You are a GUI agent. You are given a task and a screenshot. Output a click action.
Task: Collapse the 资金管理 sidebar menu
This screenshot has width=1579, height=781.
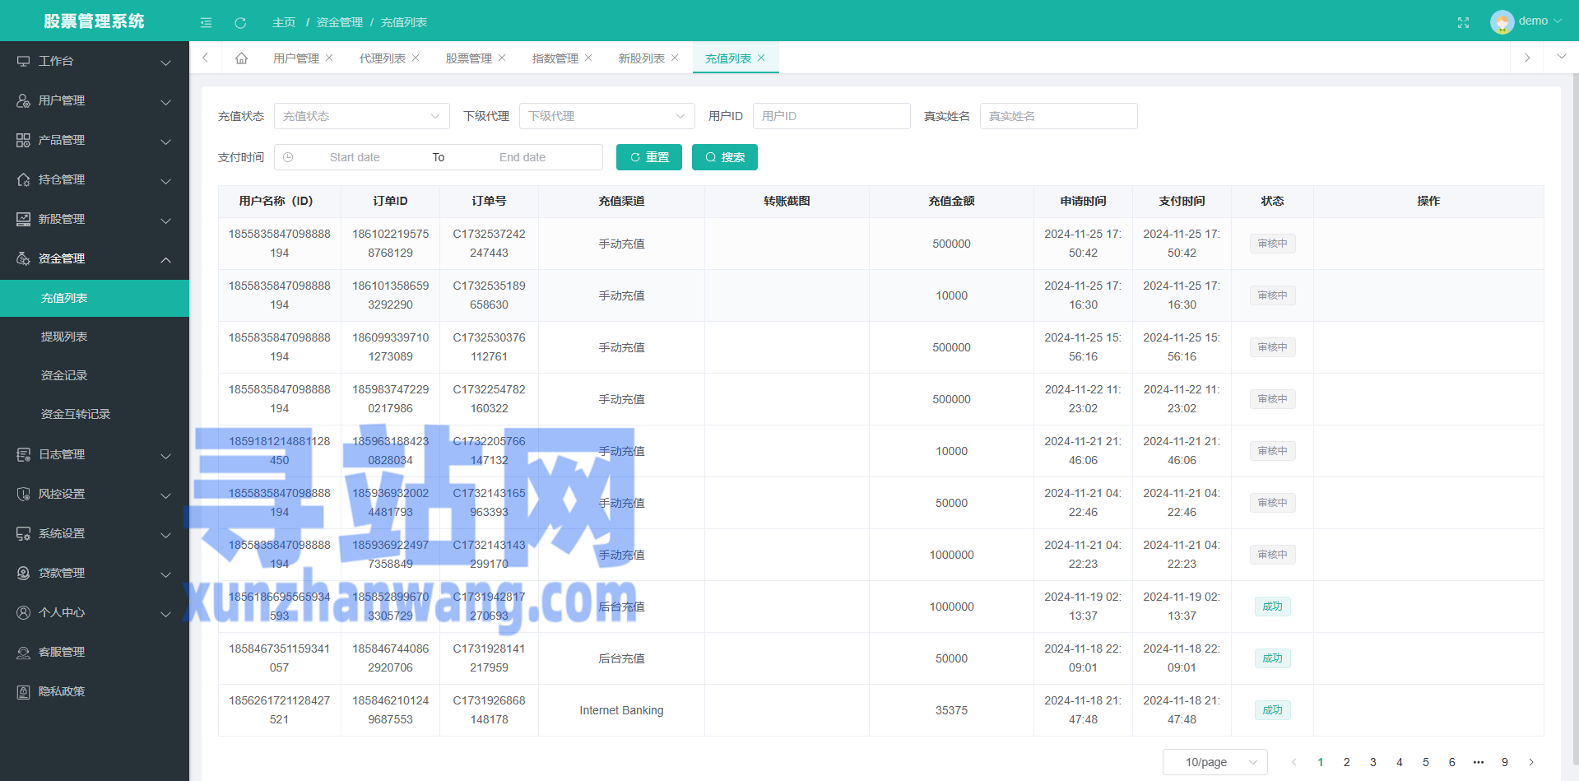(x=94, y=258)
